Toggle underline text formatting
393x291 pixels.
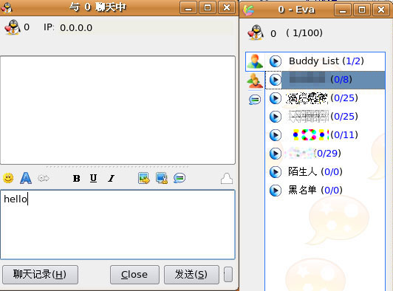94,178
